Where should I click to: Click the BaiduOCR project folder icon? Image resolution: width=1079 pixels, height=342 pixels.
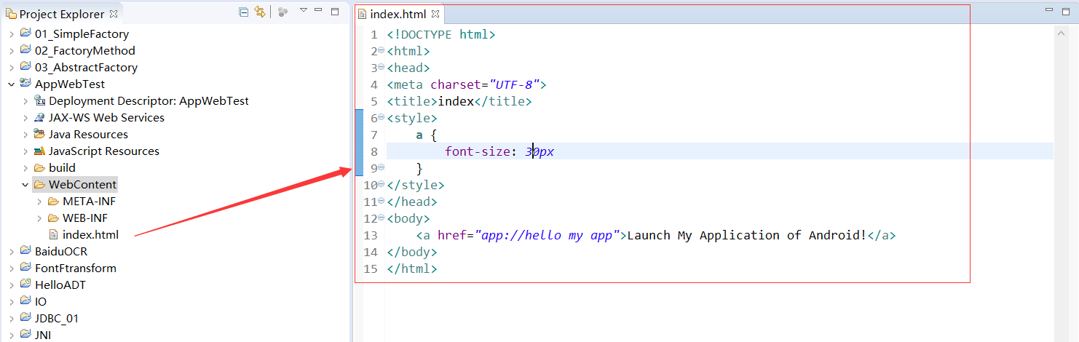click(25, 251)
